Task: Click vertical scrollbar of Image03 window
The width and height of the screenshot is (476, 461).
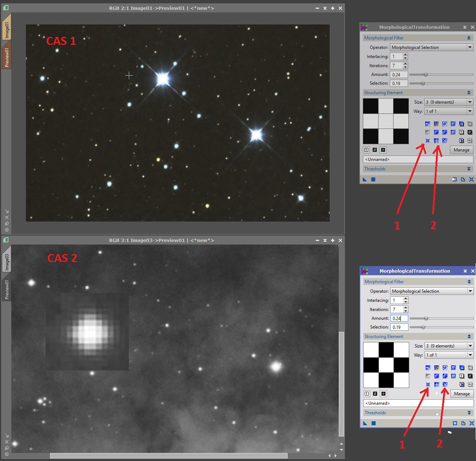Action: (341, 384)
